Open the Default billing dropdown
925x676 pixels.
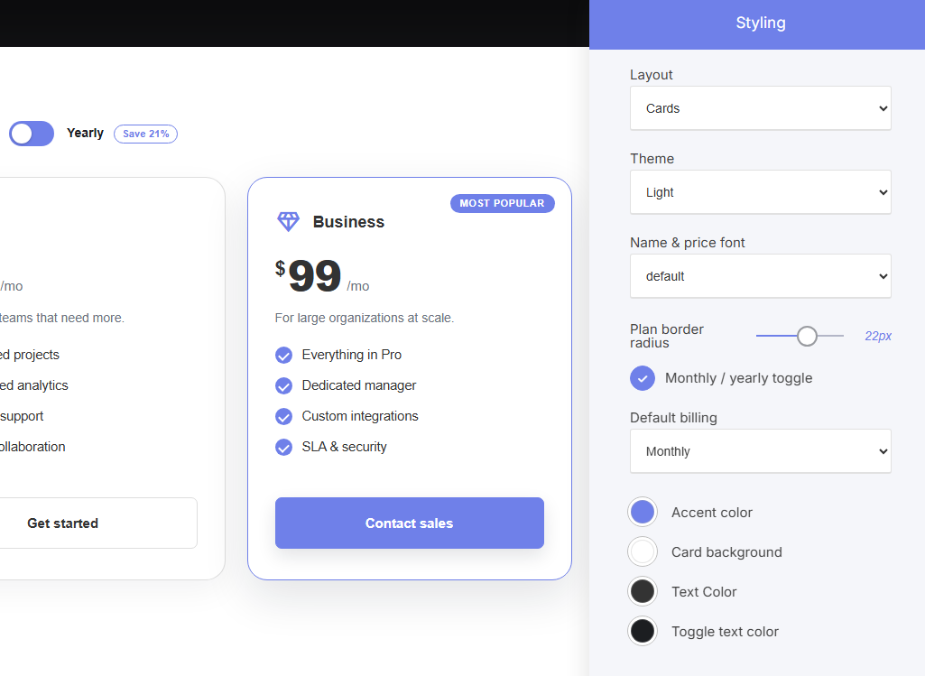[x=761, y=451]
